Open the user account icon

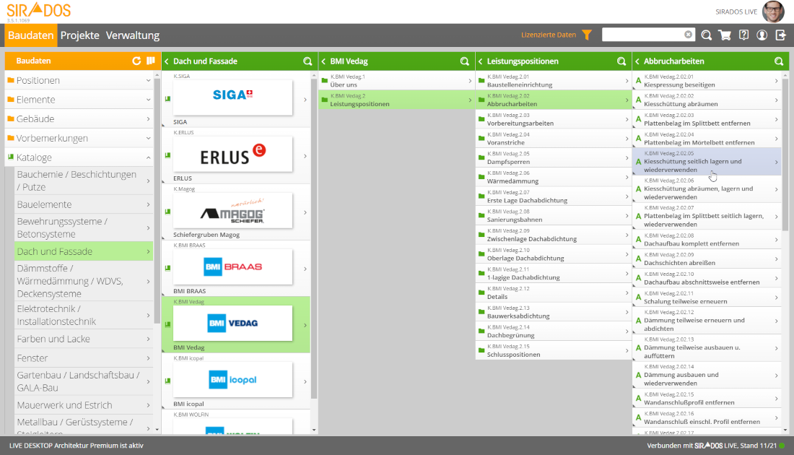(762, 35)
